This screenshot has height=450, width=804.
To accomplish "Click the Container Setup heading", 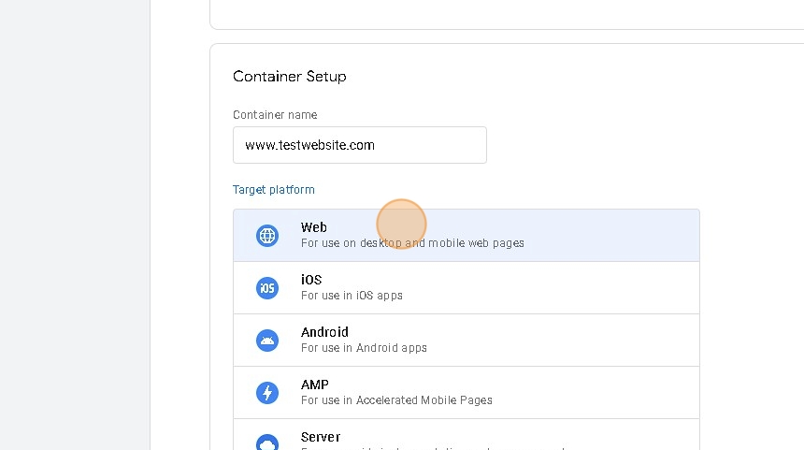I will pos(290,77).
